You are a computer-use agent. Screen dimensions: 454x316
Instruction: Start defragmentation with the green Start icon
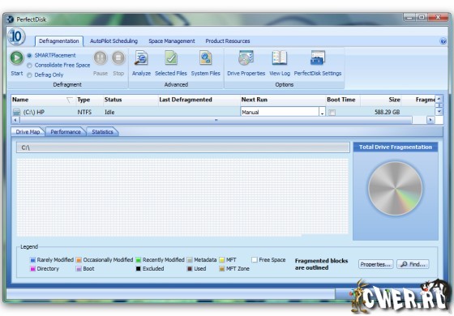17,58
